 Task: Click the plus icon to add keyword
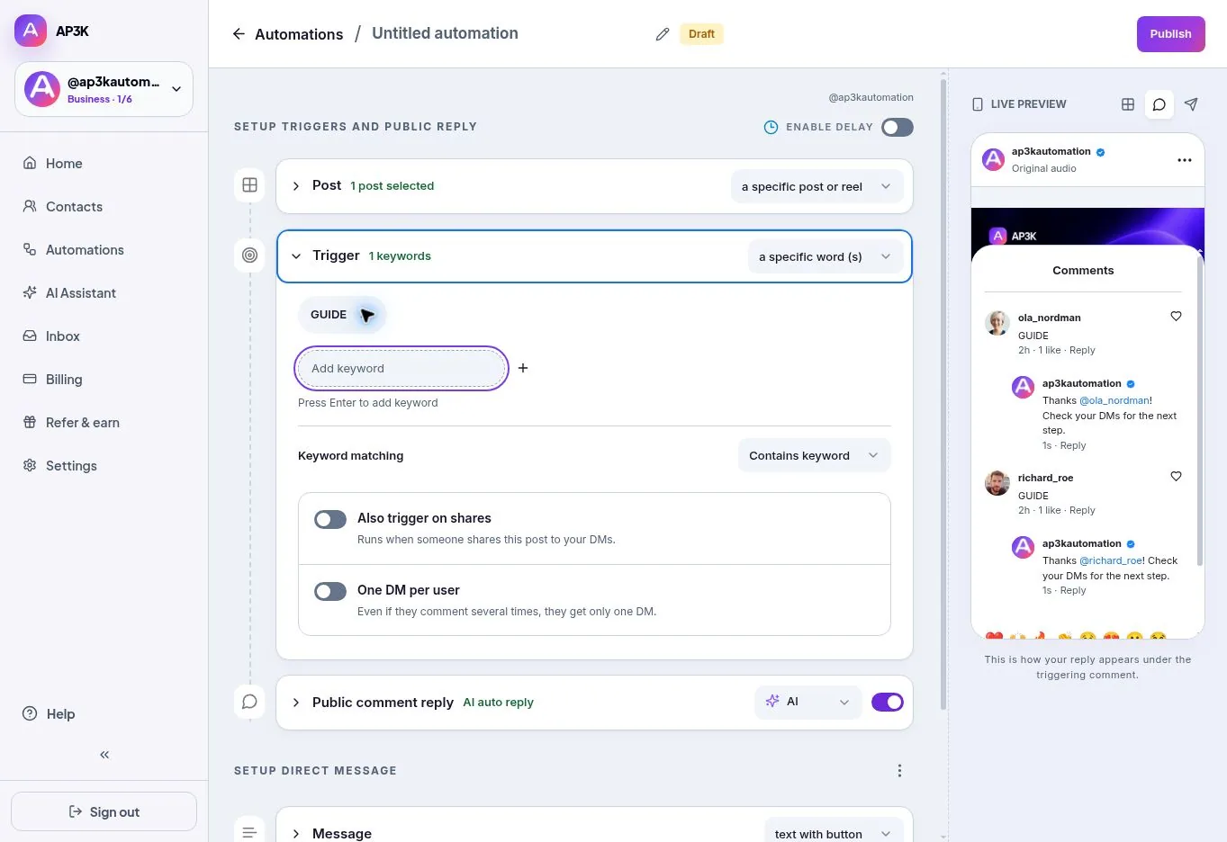523,368
